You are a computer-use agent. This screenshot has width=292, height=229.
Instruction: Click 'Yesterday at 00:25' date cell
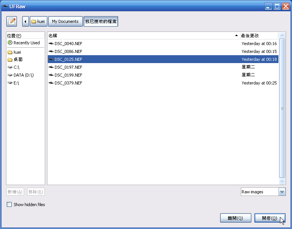click(x=259, y=83)
